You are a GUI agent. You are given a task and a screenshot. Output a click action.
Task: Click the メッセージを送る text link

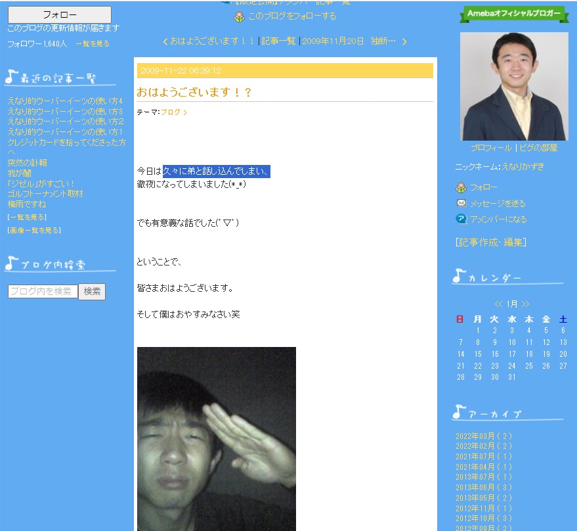(498, 204)
